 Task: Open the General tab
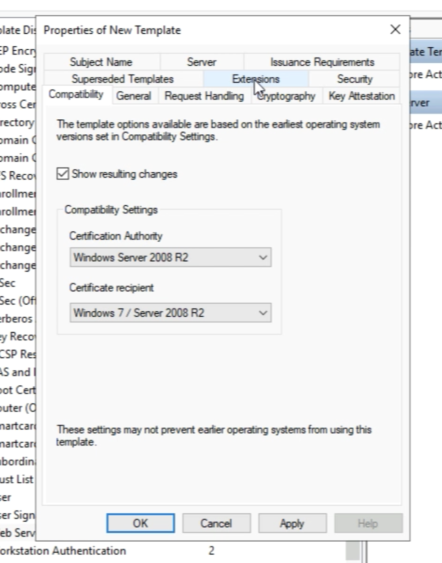[134, 96]
